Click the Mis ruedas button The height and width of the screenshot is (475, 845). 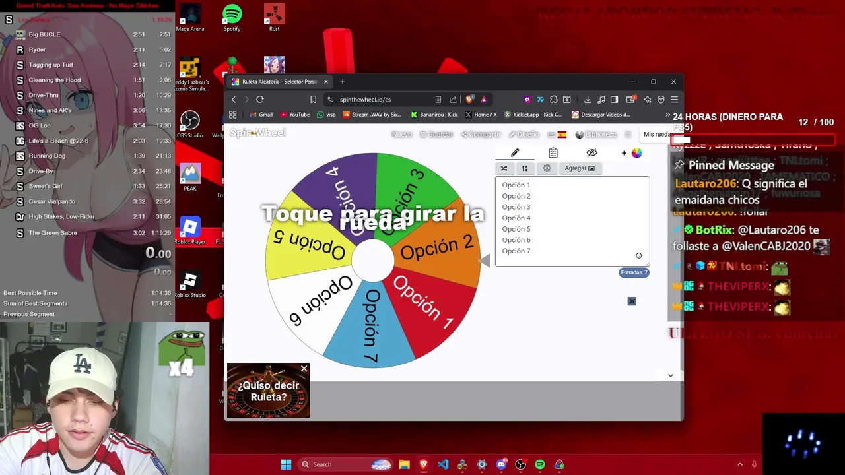[x=658, y=134]
